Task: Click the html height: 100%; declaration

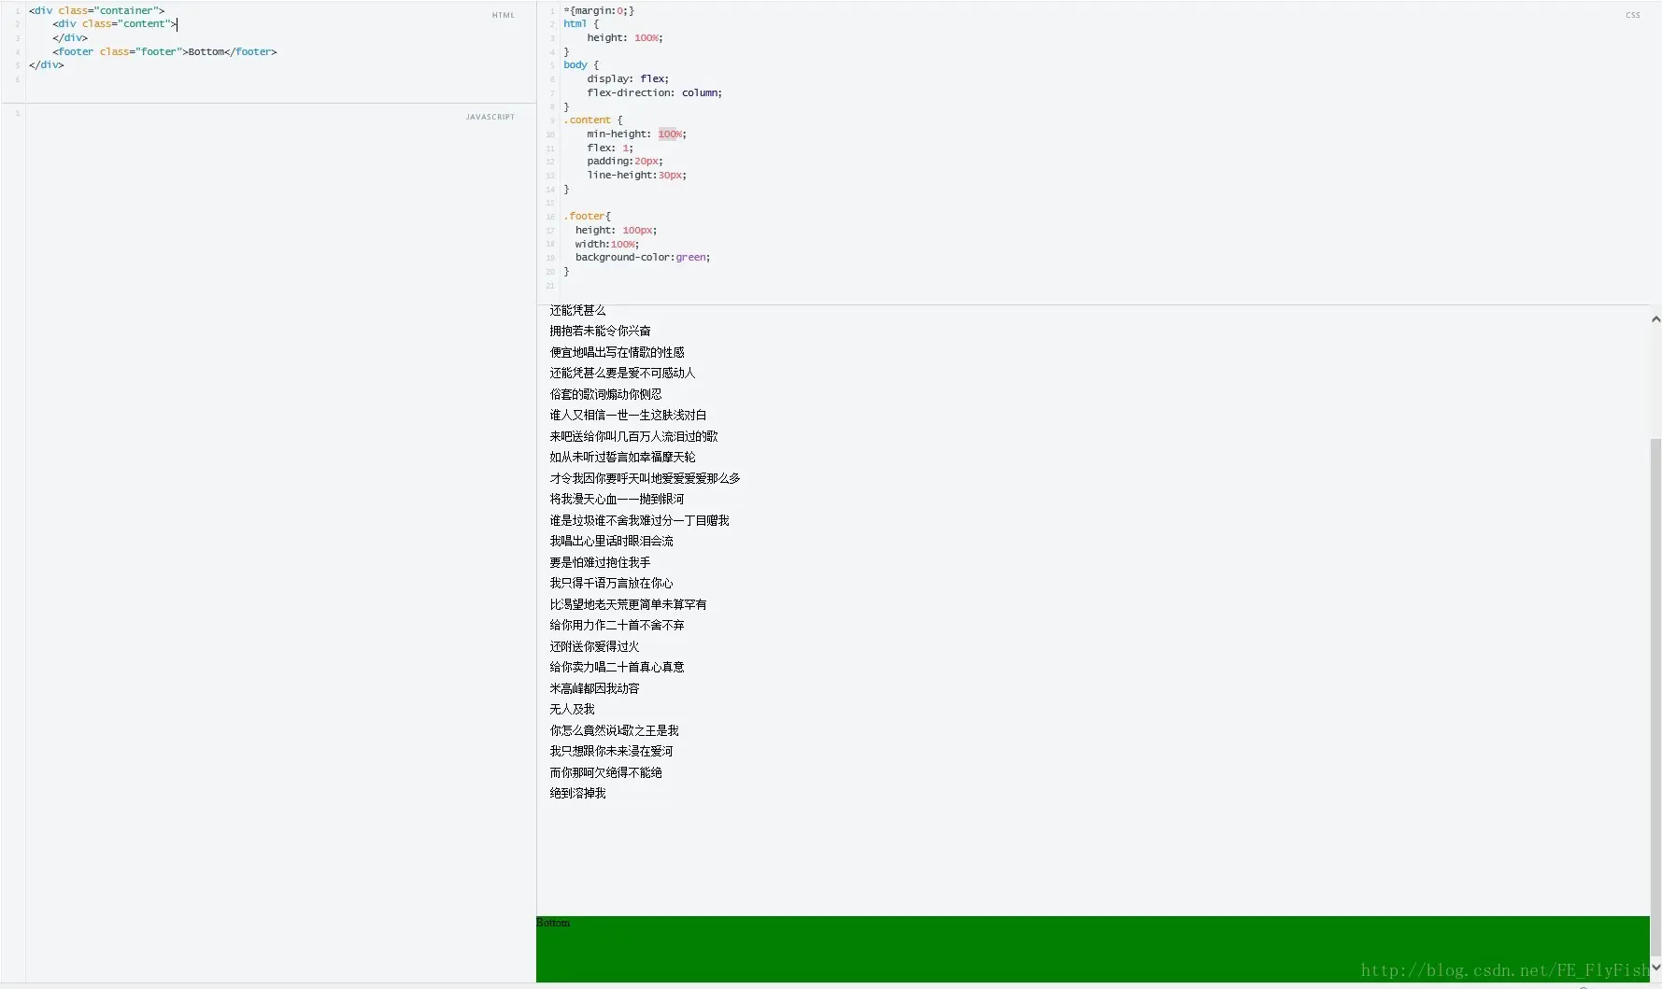Action: [625, 37]
